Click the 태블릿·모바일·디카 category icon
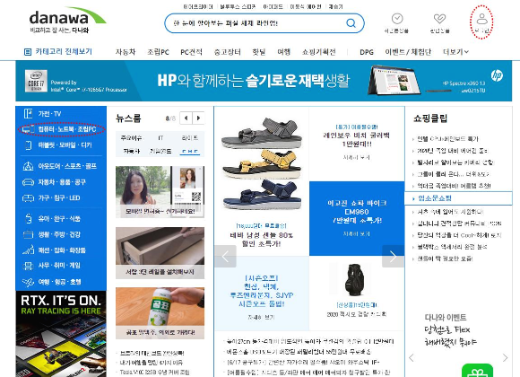The image size is (520, 377). [x=29, y=145]
